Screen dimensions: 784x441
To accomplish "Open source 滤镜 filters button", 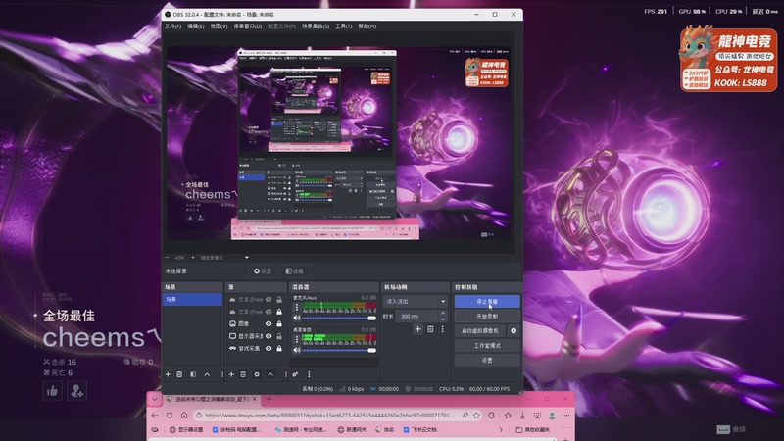I will pos(295,271).
